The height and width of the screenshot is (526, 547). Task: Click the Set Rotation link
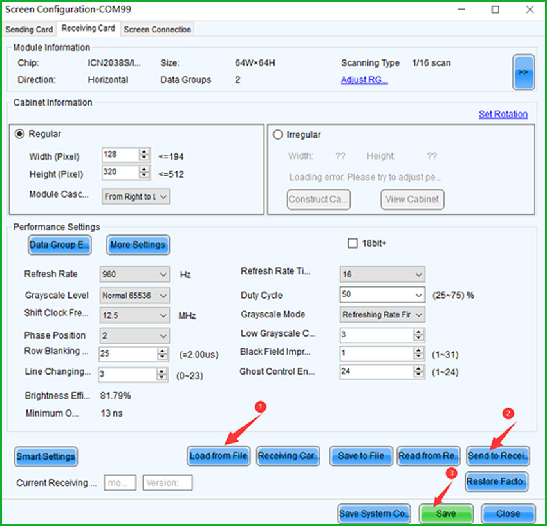coord(503,114)
